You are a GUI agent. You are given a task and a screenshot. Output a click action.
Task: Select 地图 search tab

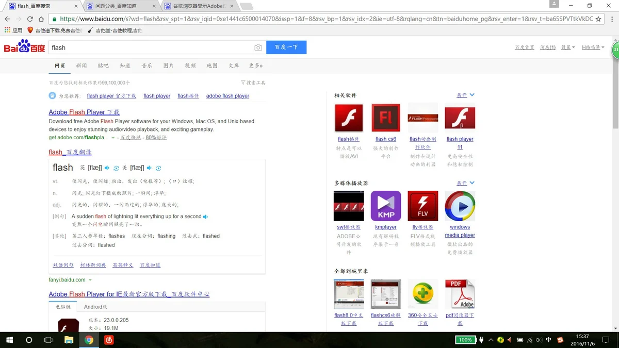pos(212,66)
